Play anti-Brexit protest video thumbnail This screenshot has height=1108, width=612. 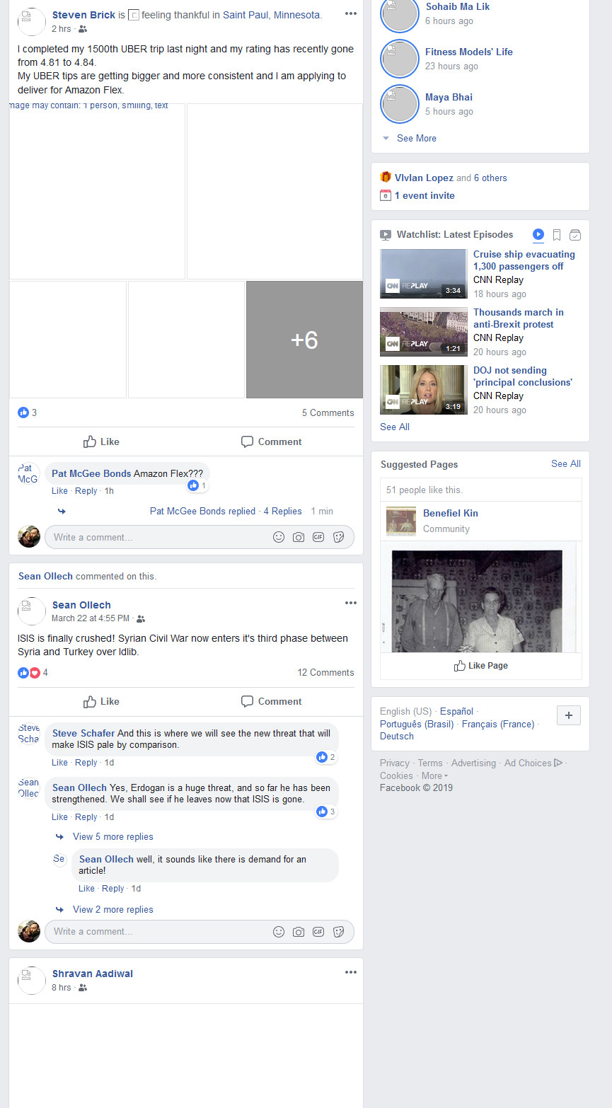tap(423, 332)
